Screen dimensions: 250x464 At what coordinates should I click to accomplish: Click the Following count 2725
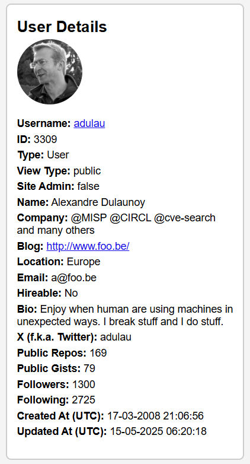[x=84, y=400]
